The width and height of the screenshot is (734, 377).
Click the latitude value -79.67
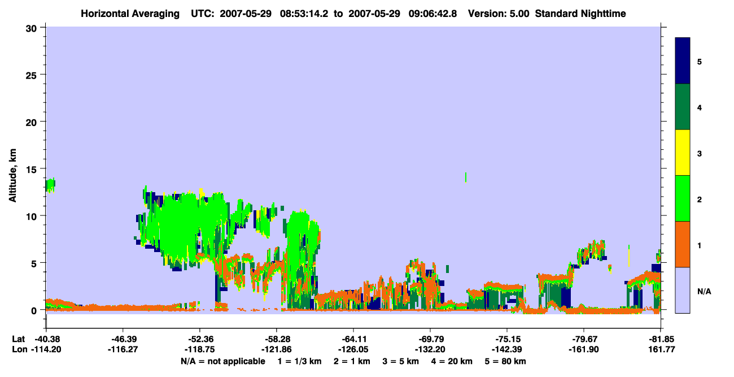[x=584, y=339]
